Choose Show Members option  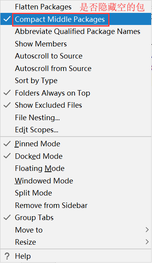(75, 44)
